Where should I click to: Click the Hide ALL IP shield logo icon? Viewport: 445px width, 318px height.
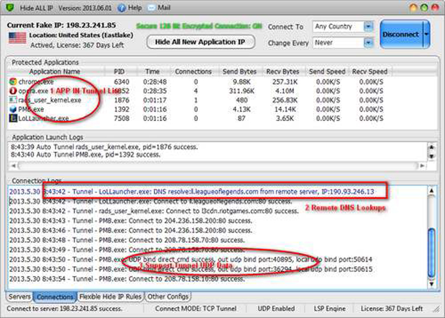[x=10, y=7]
